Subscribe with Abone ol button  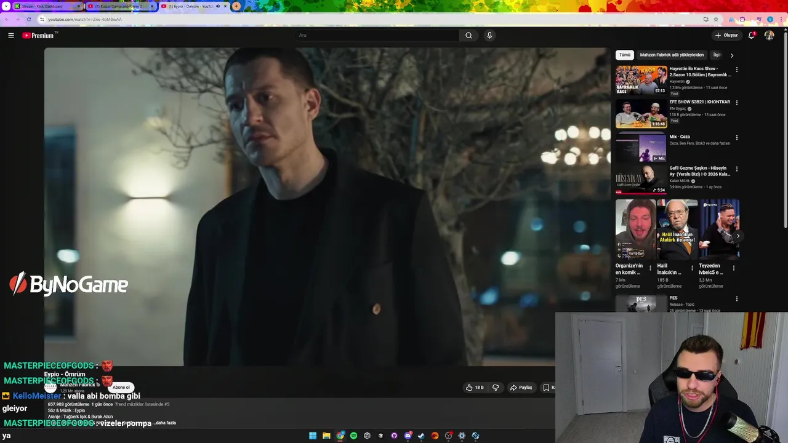click(121, 388)
